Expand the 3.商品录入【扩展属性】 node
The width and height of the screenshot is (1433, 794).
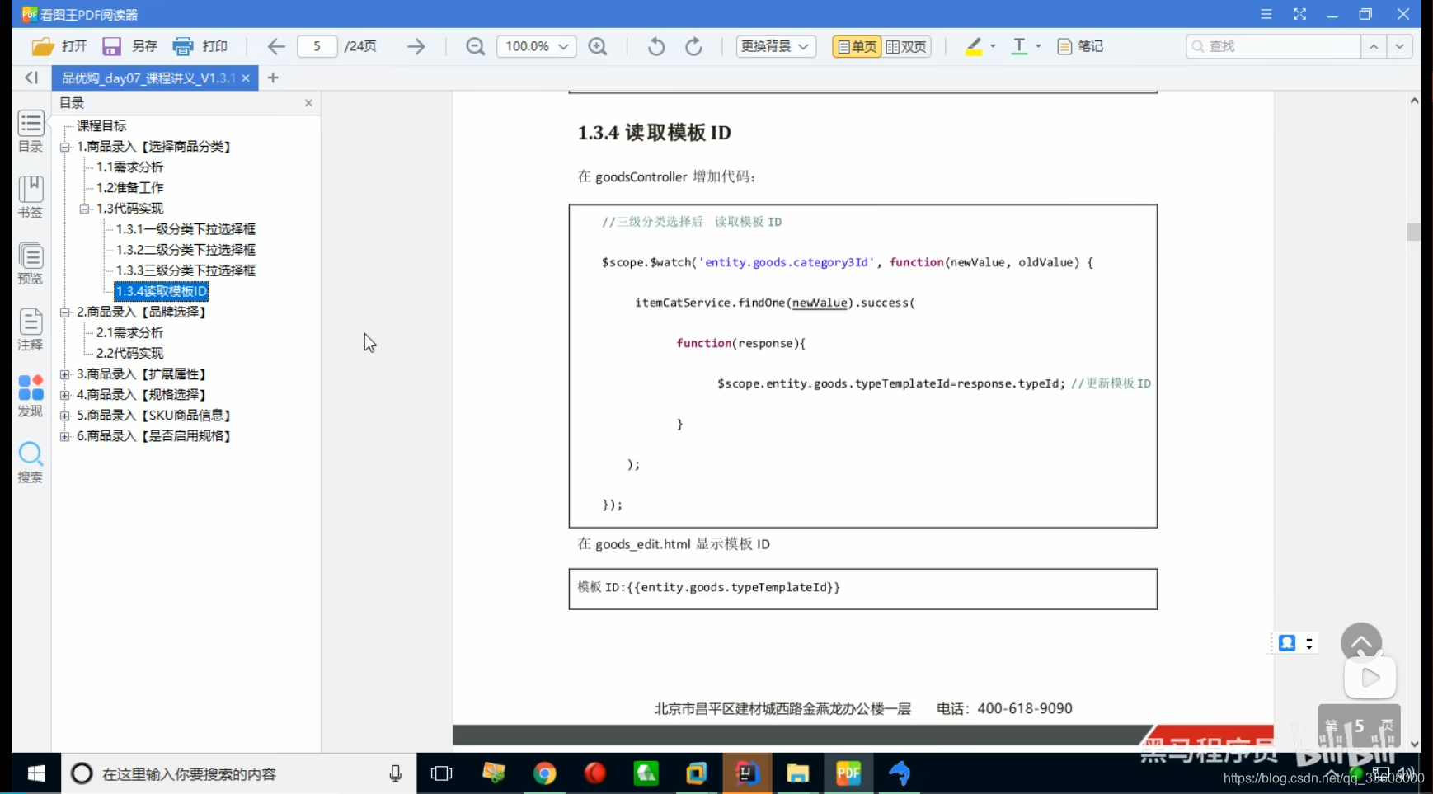tap(64, 374)
